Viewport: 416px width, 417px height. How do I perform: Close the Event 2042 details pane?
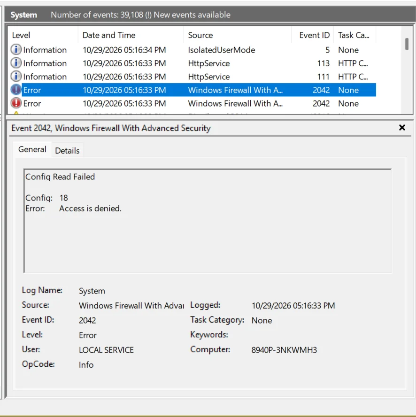point(402,128)
